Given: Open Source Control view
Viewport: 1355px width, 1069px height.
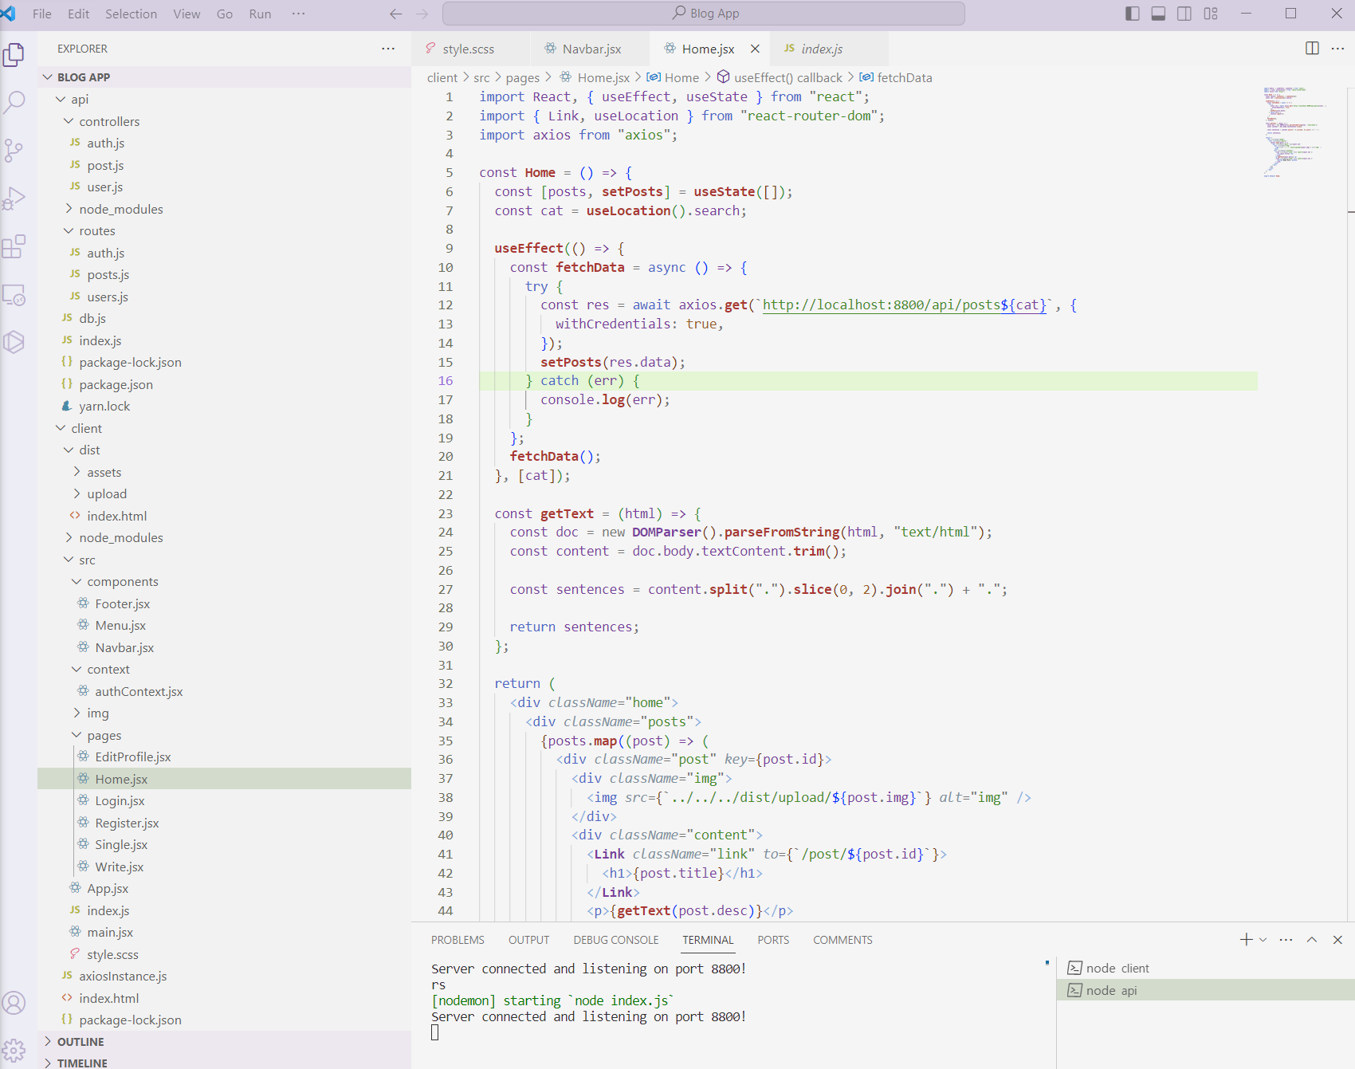Looking at the screenshot, I should (14, 151).
